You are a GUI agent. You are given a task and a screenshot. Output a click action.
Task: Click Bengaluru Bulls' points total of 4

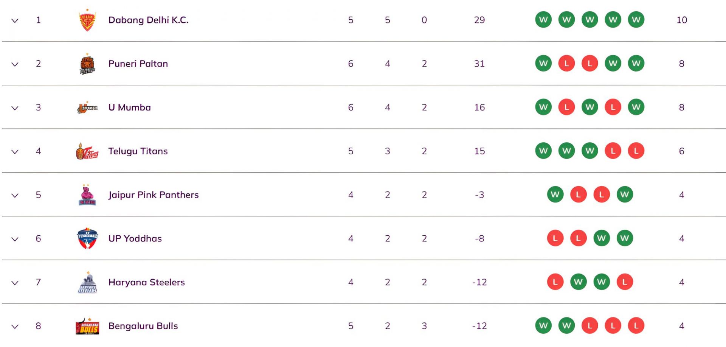(681, 325)
